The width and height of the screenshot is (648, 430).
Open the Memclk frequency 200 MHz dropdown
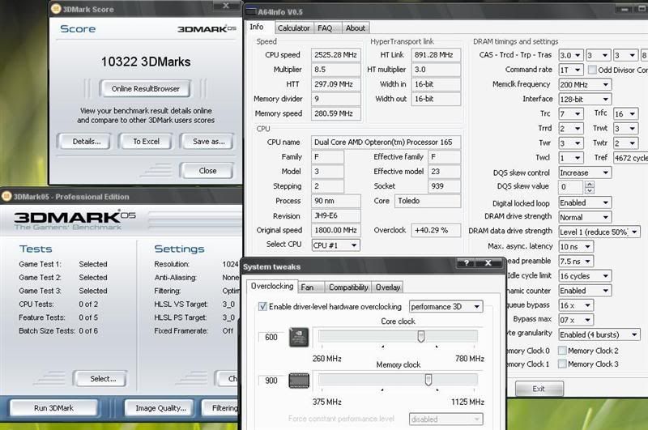coord(585,85)
